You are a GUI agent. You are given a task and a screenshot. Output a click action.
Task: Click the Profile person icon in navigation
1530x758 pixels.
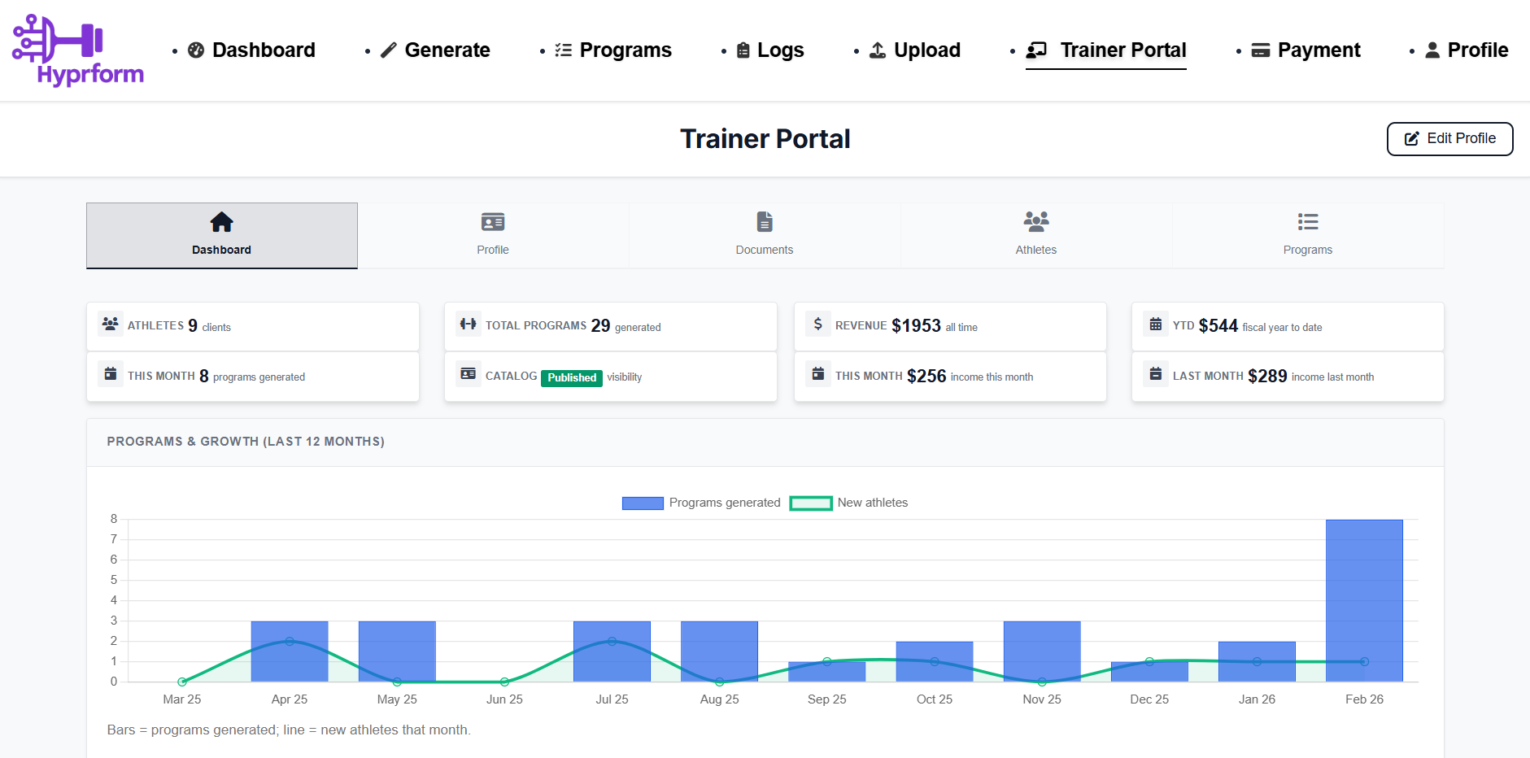point(1432,50)
